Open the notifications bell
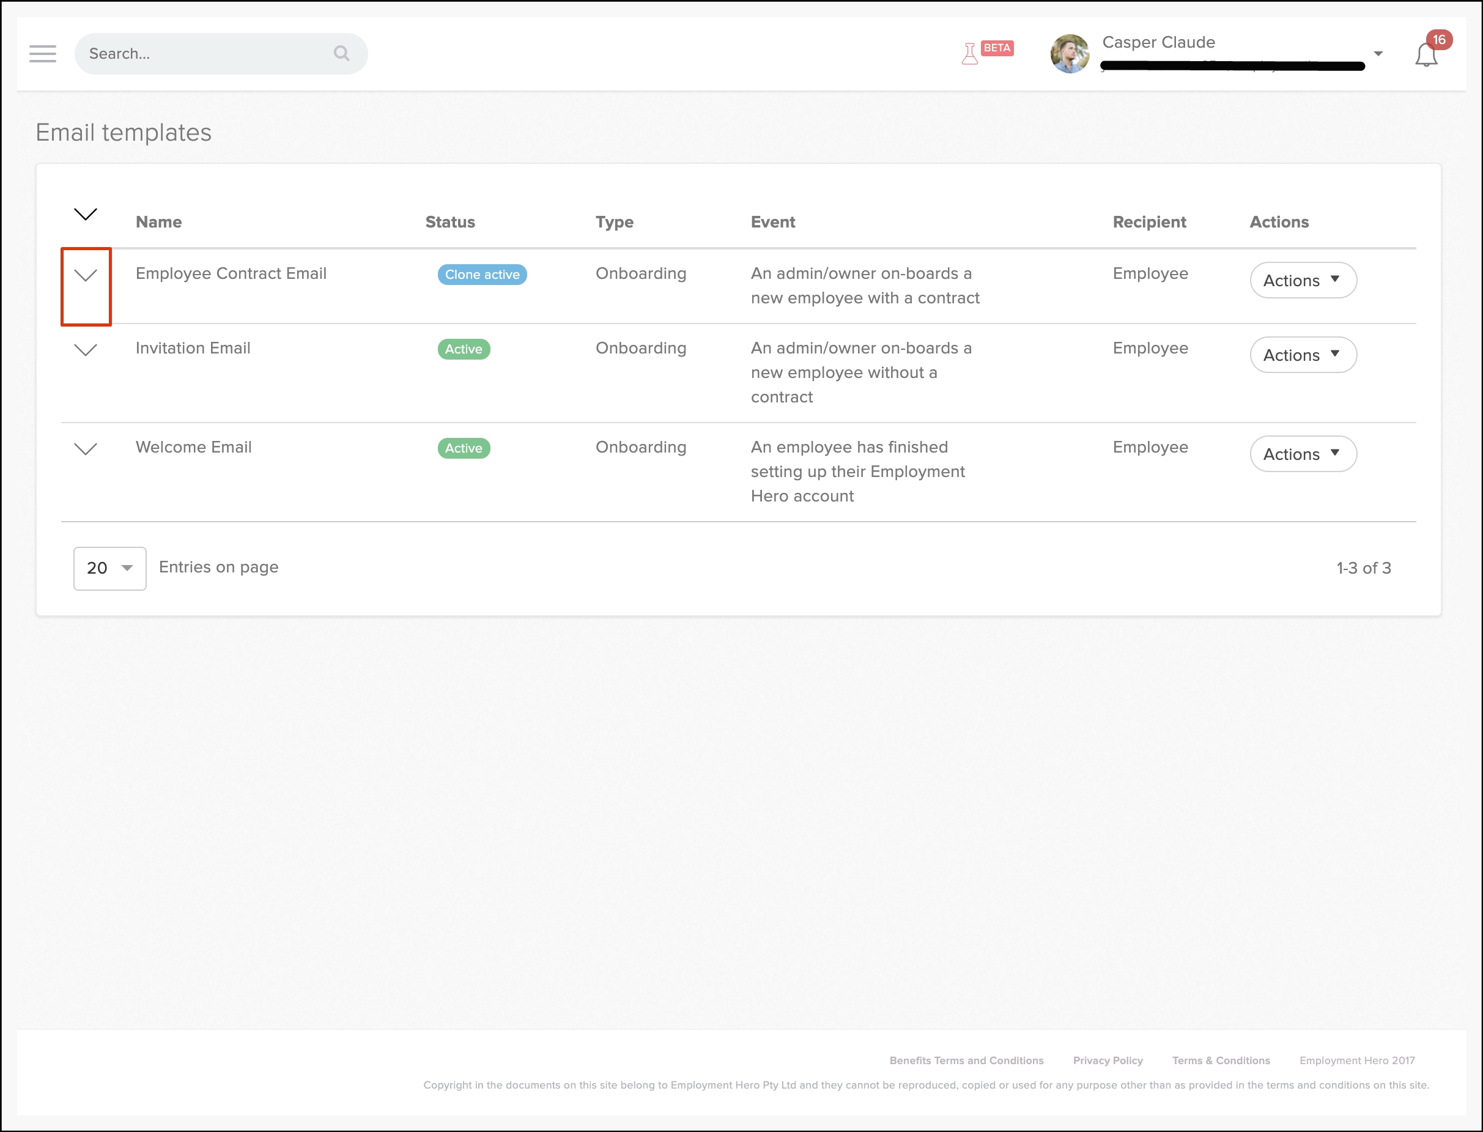This screenshot has width=1483, height=1132. pyautogui.click(x=1426, y=54)
